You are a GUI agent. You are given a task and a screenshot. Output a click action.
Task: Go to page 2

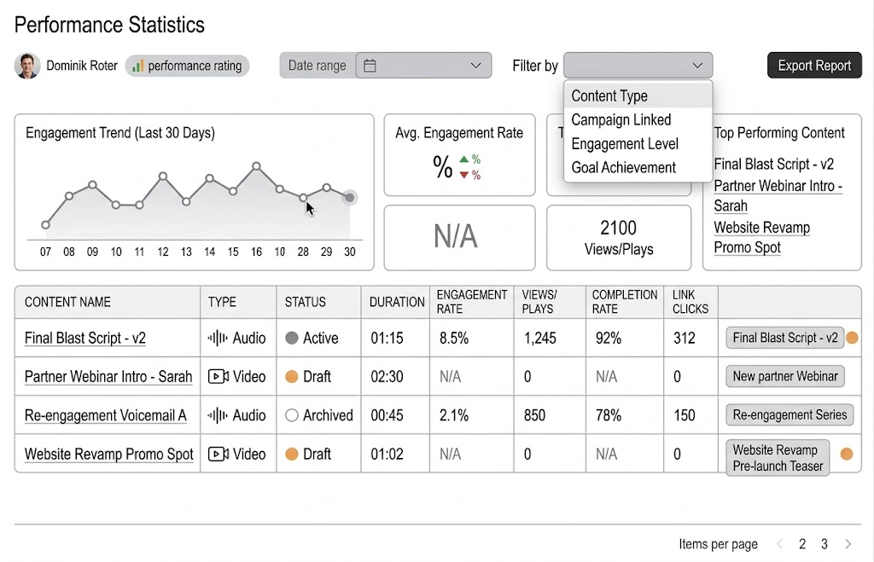802,544
